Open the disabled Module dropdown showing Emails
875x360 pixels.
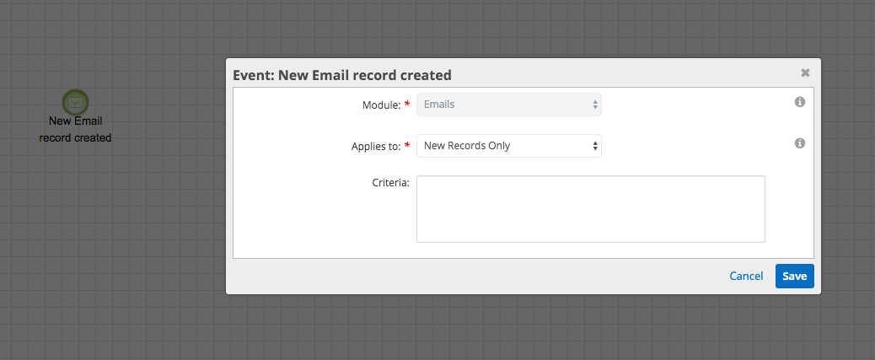coord(509,105)
